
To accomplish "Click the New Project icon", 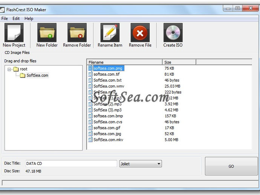I will 14,32.
